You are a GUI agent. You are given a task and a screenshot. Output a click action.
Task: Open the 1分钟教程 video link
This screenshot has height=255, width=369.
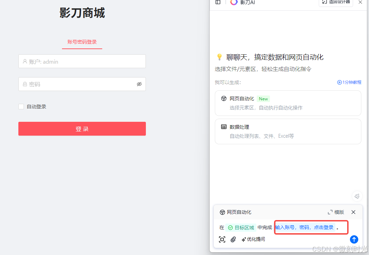pyautogui.click(x=349, y=82)
